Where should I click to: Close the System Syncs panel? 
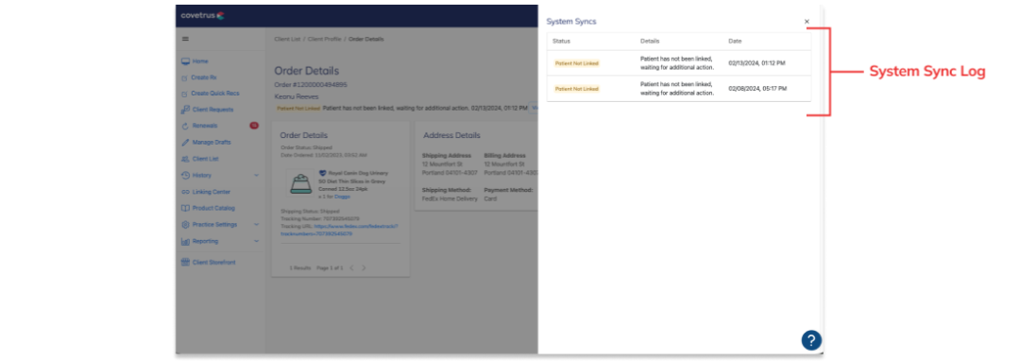click(807, 22)
